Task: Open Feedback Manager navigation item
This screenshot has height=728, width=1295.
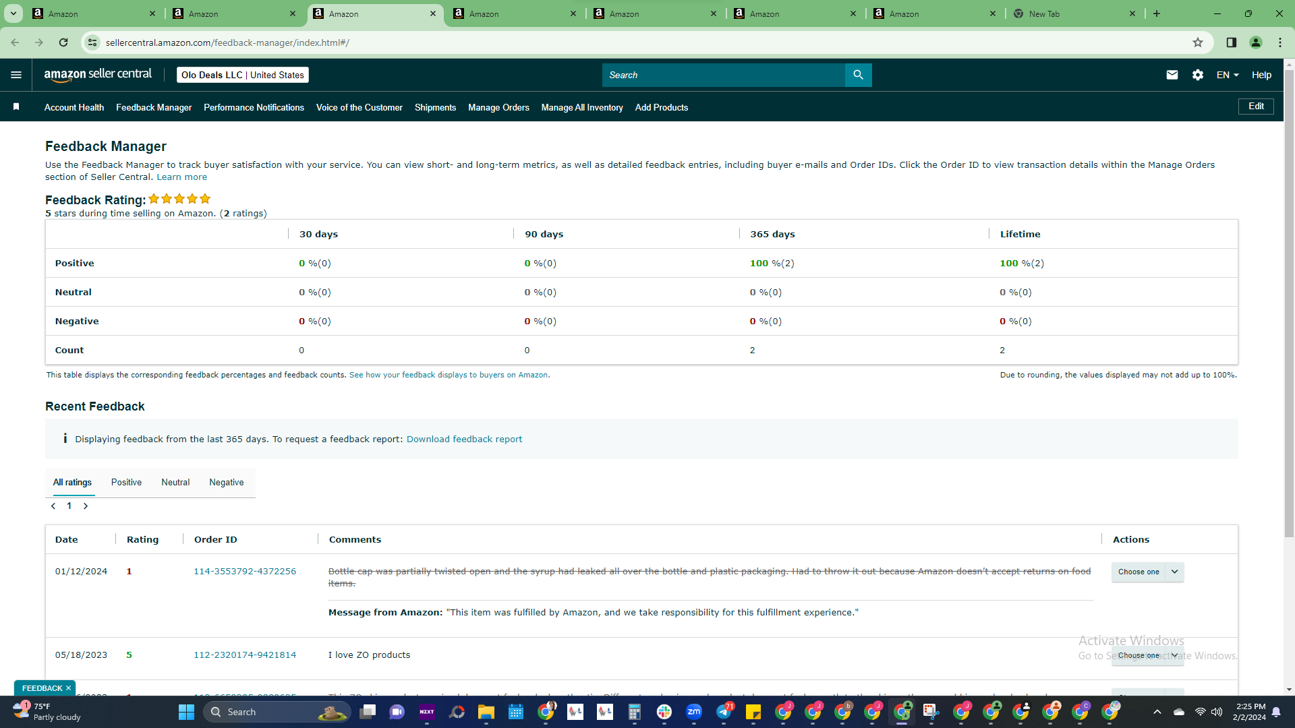Action: click(x=154, y=107)
